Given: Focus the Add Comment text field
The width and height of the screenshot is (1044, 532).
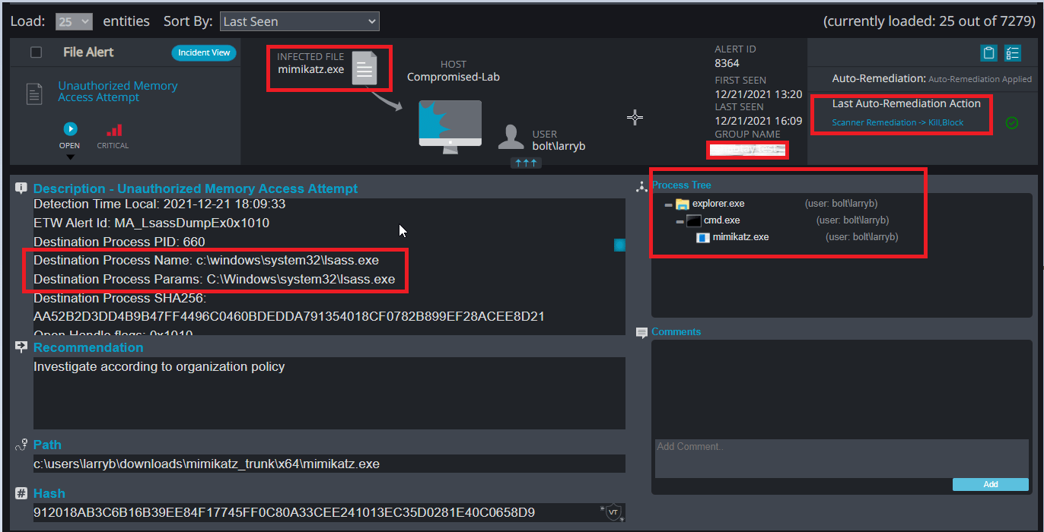Looking at the screenshot, I should point(842,459).
